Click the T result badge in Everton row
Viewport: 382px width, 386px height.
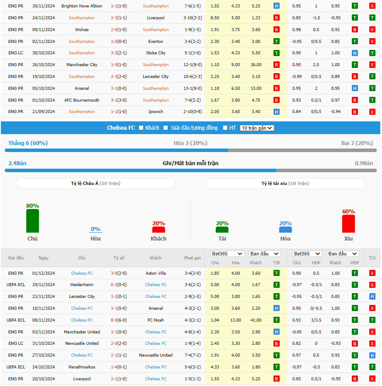(x=276, y=41)
